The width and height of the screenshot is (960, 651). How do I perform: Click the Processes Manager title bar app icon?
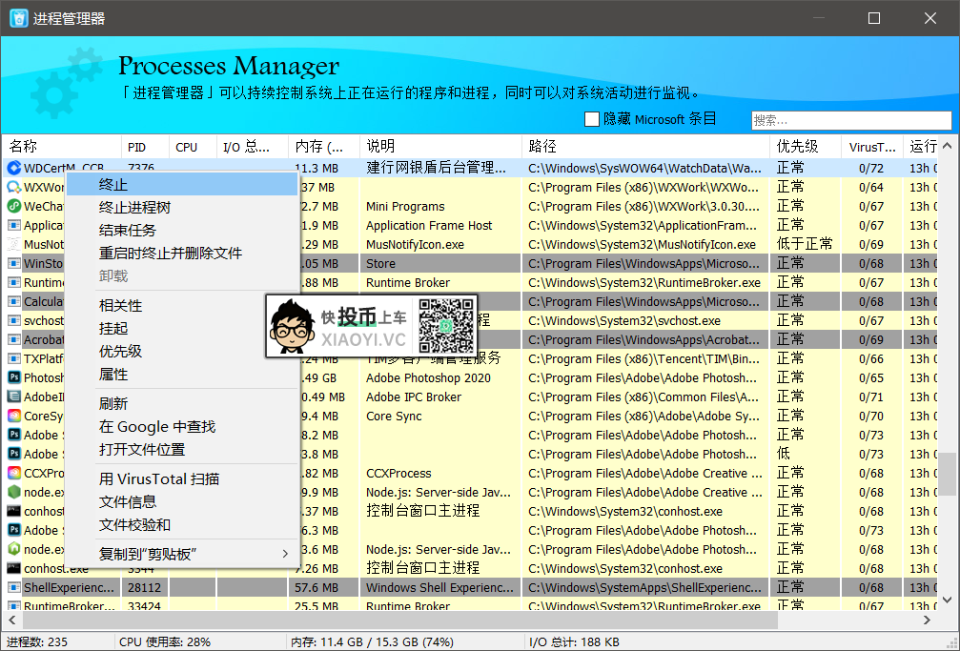coord(19,18)
